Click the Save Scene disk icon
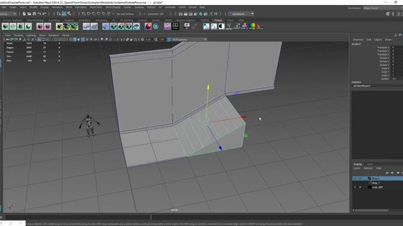Screen dimensions: 403x226 34,14
